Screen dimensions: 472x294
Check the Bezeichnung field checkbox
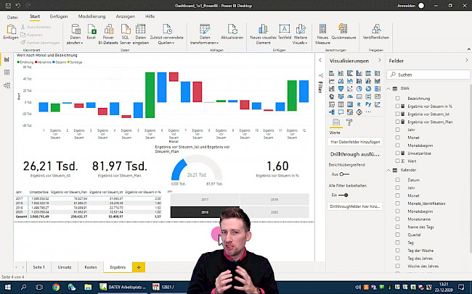pyautogui.click(x=398, y=97)
